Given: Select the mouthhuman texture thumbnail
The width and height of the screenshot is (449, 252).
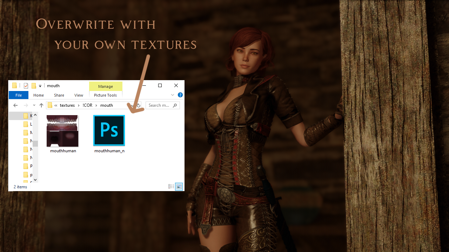Looking at the screenshot, I should (62, 131).
